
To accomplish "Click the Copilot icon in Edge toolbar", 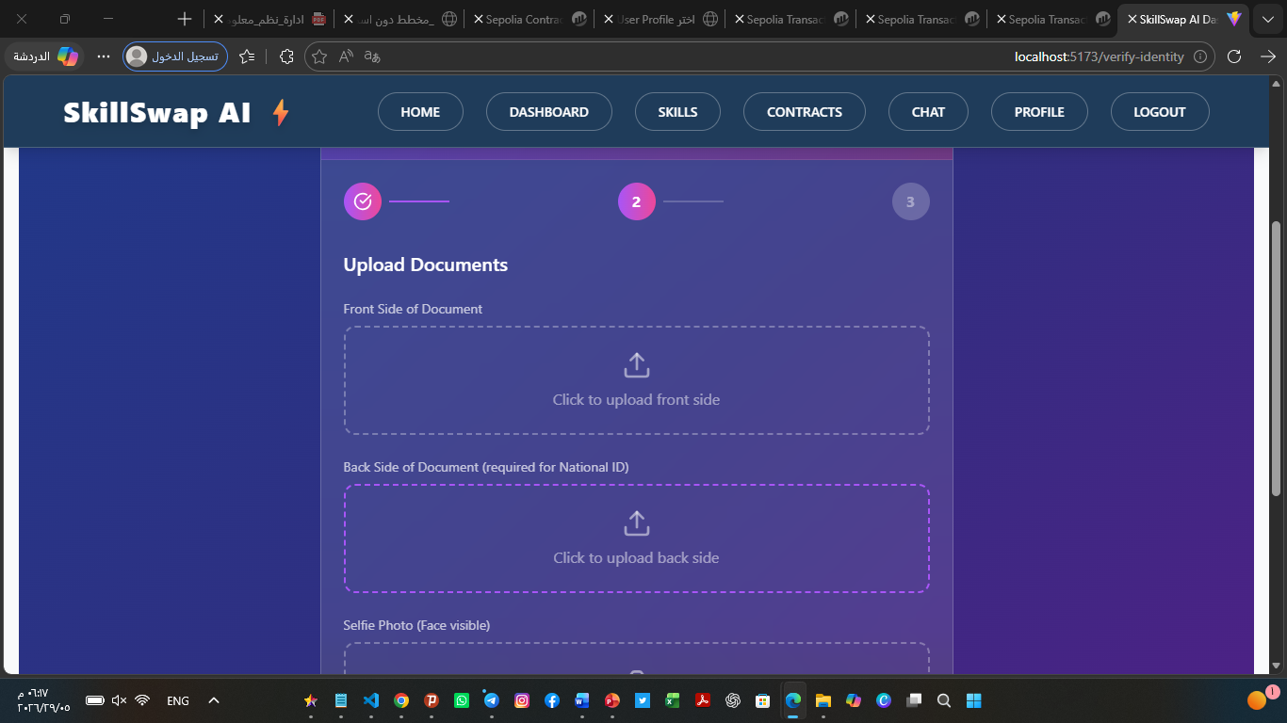I will (68, 56).
